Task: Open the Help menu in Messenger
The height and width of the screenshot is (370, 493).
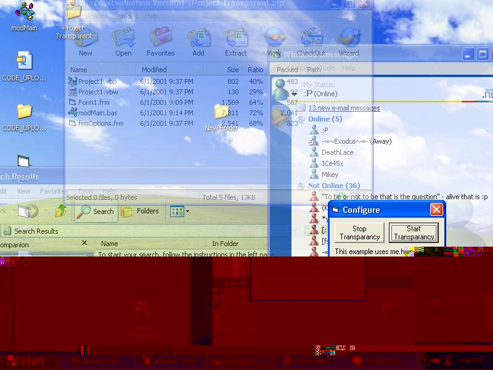Action: tap(348, 68)
